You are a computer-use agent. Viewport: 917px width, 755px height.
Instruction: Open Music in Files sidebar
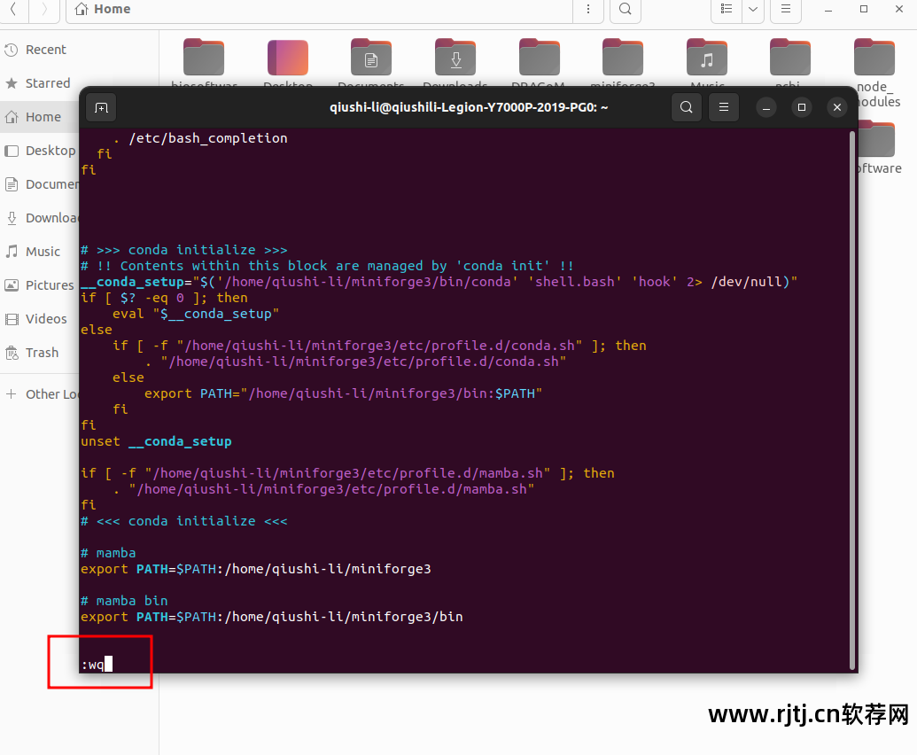tap(40, 252)
